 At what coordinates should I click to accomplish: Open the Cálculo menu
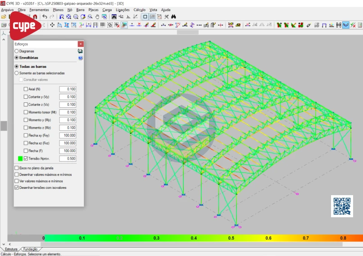click(x=139, y=9)
